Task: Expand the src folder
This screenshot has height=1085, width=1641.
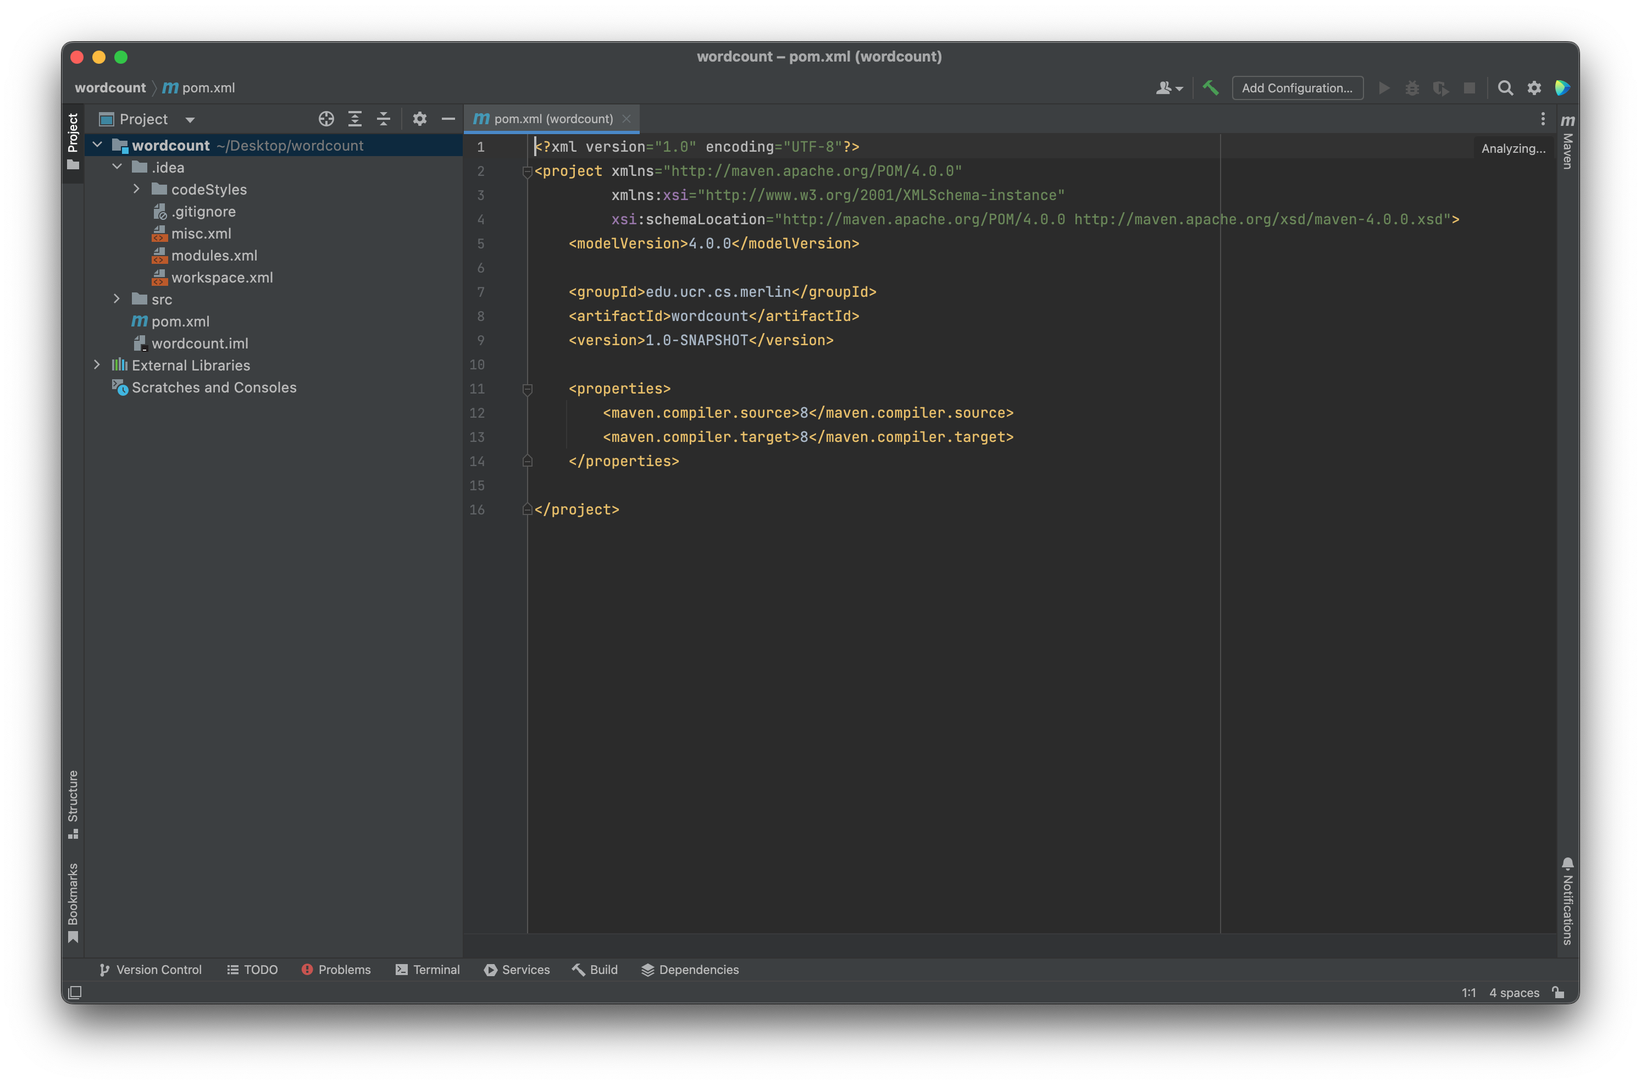Action: tap(117, 299)
